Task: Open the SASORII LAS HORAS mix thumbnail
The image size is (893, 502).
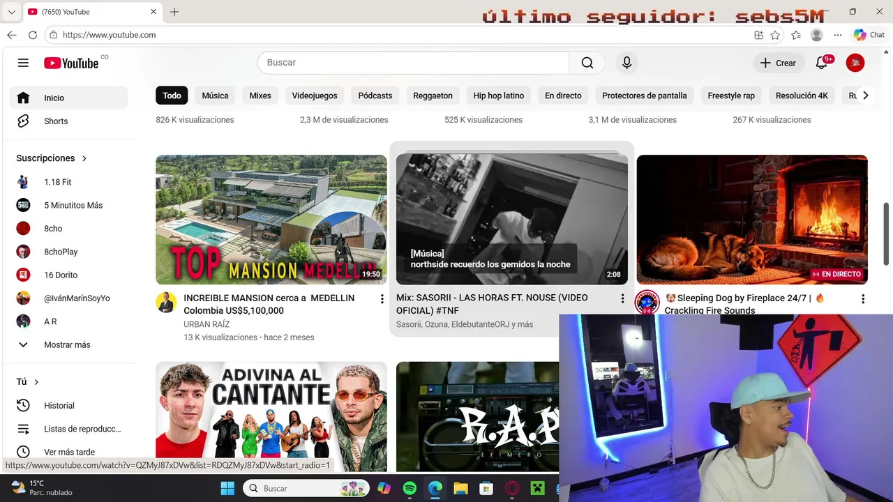Action: [x=512, y=220]
